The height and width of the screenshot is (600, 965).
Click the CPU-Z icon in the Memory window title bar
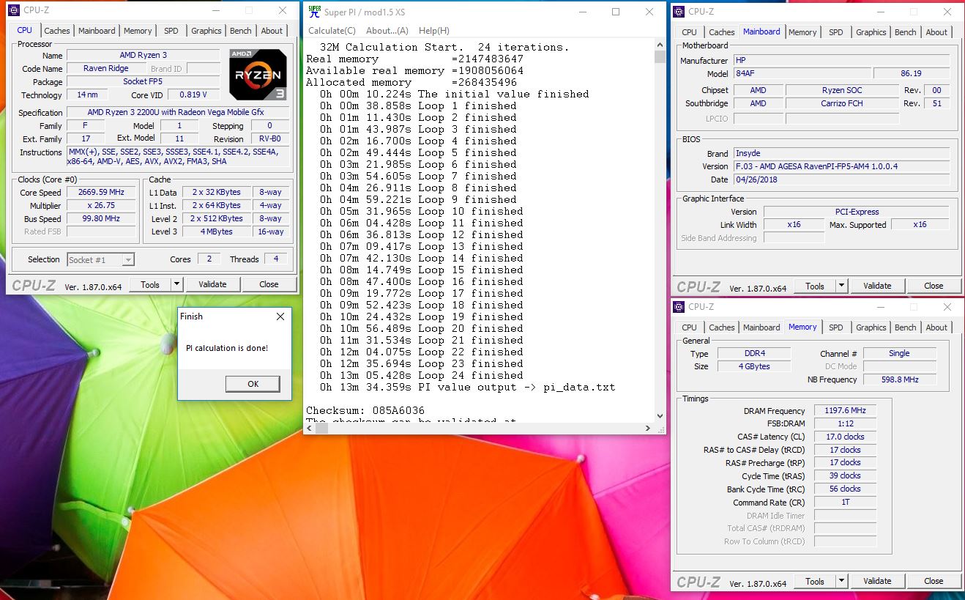click(679, 306)
